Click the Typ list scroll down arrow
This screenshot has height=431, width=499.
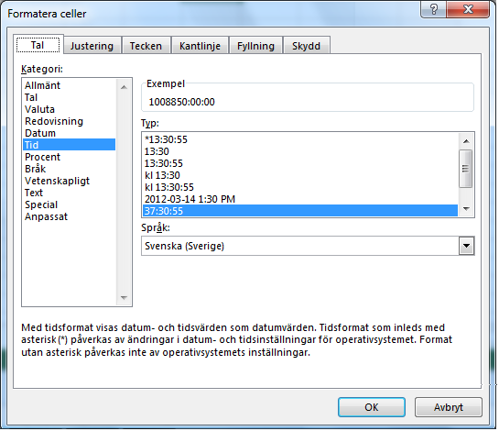[466, 209]
